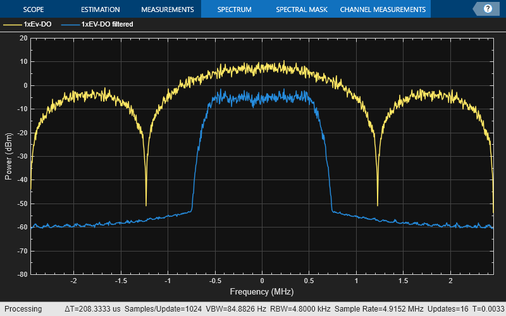Open the Help question mark icon
This screenshot has height=316, width=506.
tap(488, 9)
